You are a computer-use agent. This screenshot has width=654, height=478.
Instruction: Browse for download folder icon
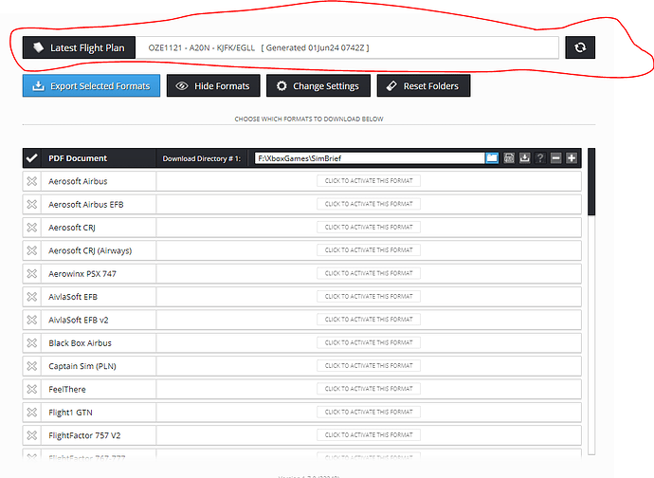point(492,158)
